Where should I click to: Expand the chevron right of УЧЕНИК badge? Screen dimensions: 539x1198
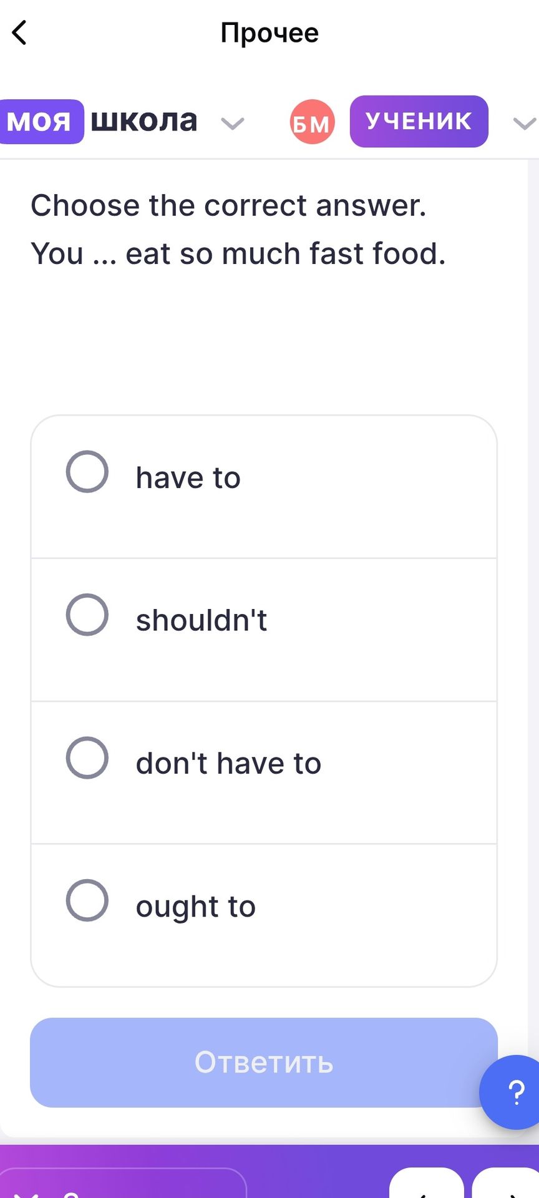[x=525, y=124]
